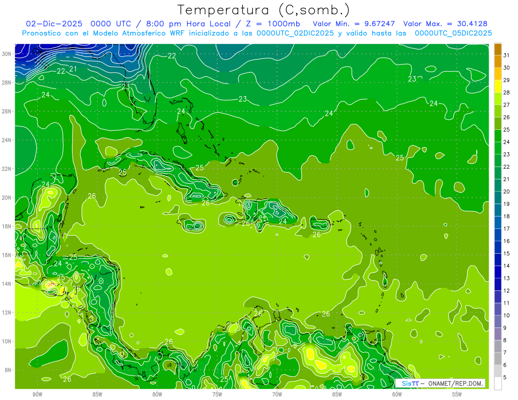Viewport: 518px width, 400px height.
Task: Click '0000UTC_05DIC2025' valid-until time text
Action: pos(453,33)
